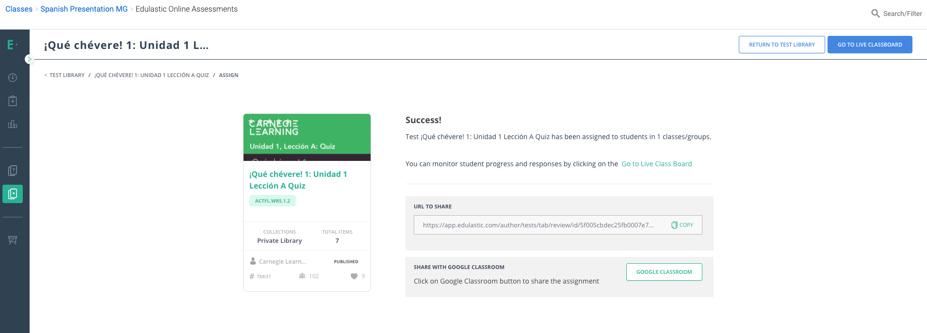Click the heart icon on the test card
This screenshot has height=333, width=927.
pos(354,276)
